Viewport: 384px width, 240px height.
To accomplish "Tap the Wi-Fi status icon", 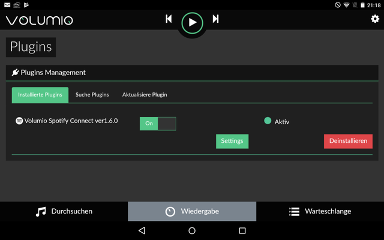I will click(x=346, y=5).
